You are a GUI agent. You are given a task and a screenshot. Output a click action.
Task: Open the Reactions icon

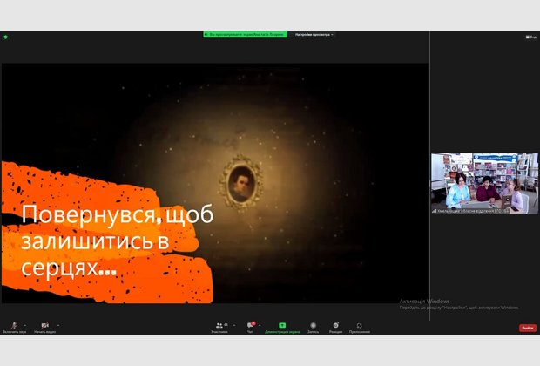click(336, 325)
